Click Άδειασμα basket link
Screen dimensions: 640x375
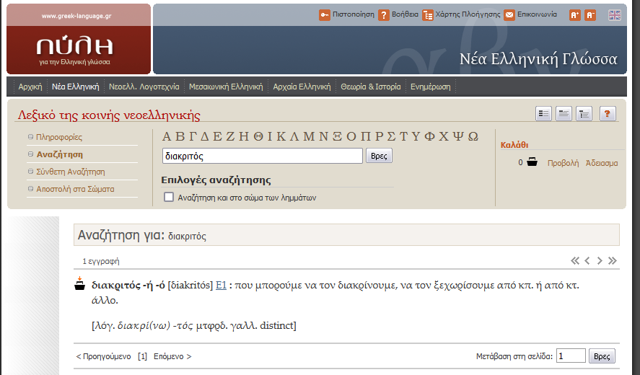point(602,163)
